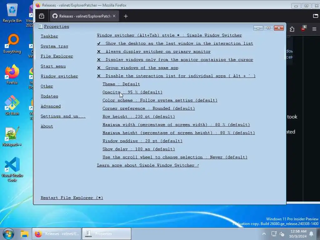Open the network tray icon
320x240 pixels.
tap(274, 234)
